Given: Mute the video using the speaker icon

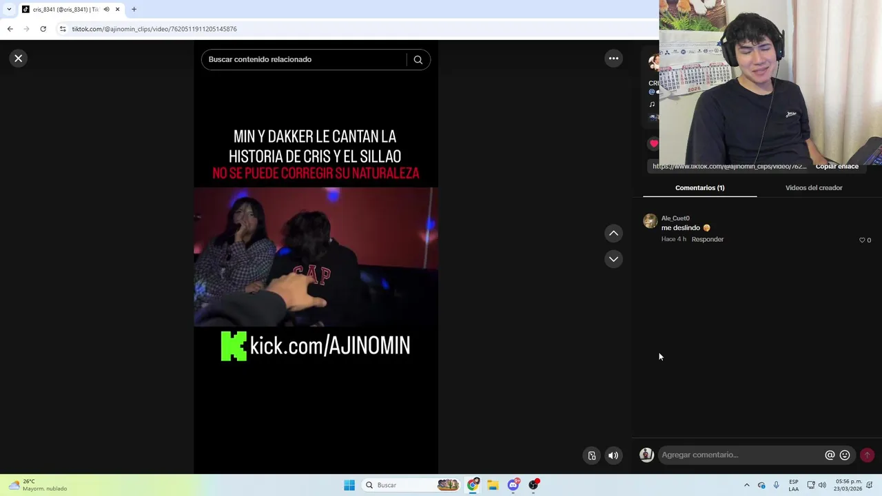Looking at the screenshot, I should coord(613,455).
